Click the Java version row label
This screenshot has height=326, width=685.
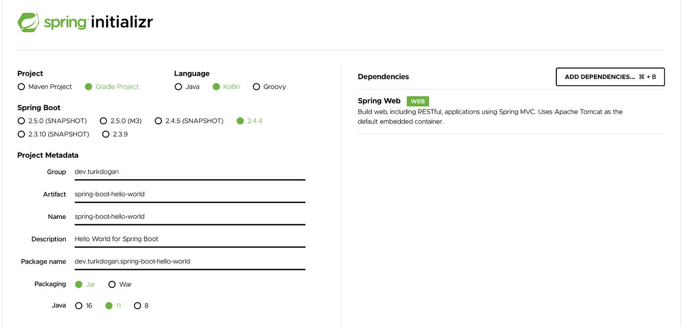pyautogui.click(x=59, y=305)
